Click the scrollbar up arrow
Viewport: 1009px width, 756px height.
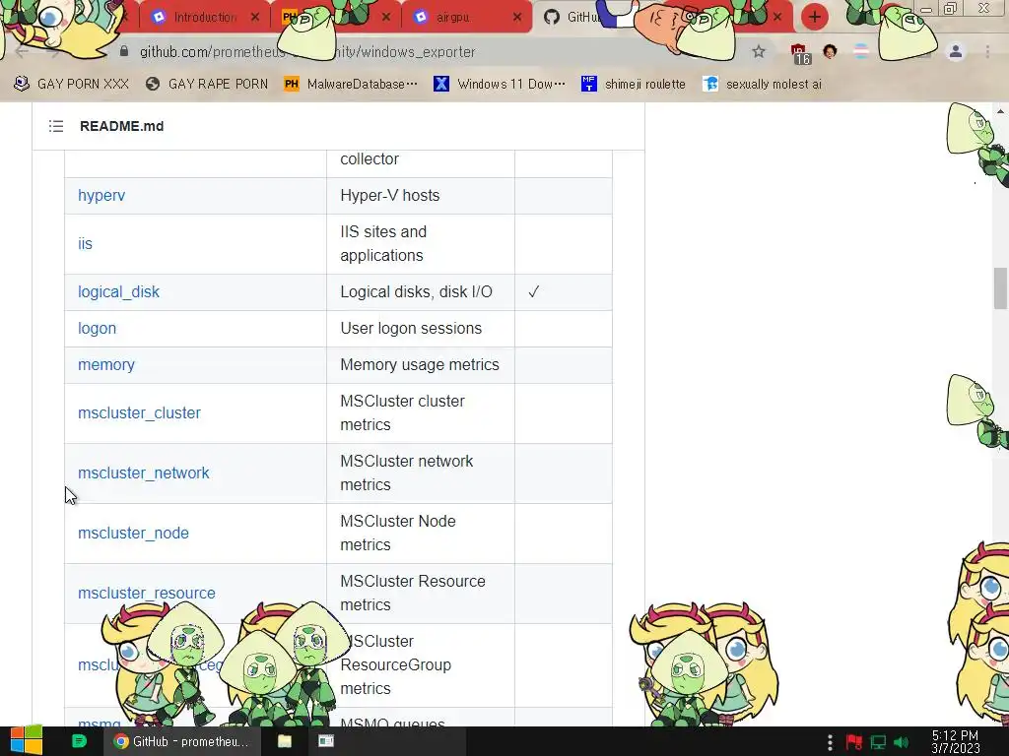click(x=1000, y=111)
